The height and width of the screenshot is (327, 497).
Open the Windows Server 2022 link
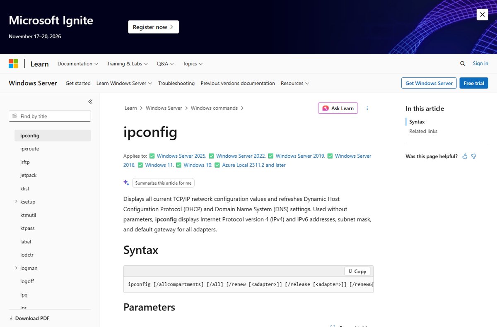pyautogui.click(x=241, y=156)
